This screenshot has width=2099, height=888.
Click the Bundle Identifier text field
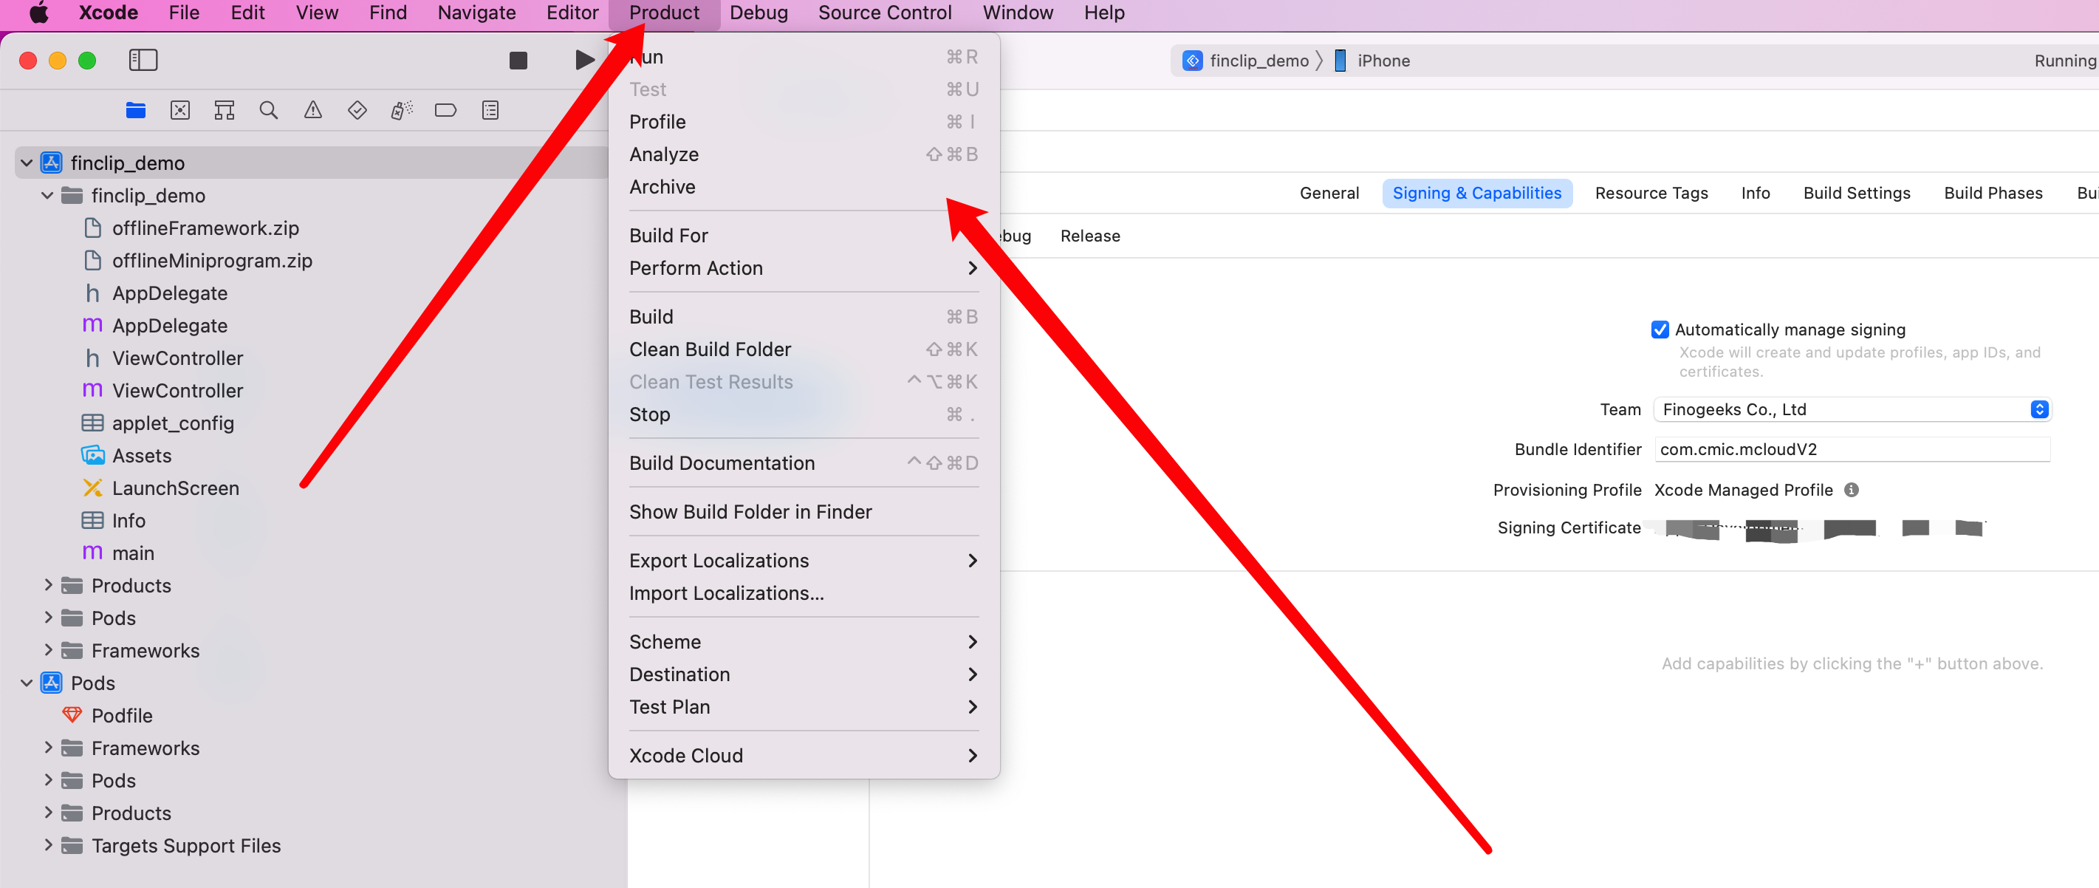(x=1851, y=449)
